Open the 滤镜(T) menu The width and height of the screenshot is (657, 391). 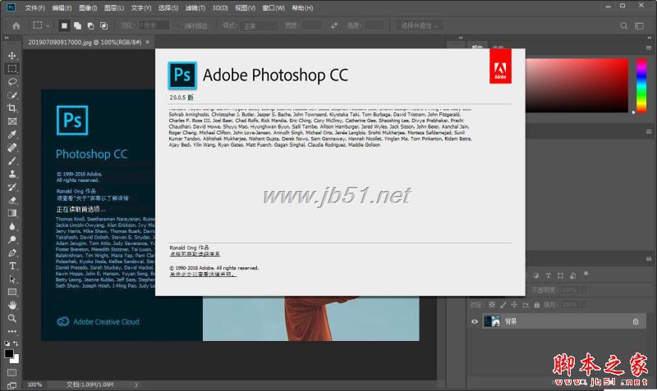(x=195, y=8)
